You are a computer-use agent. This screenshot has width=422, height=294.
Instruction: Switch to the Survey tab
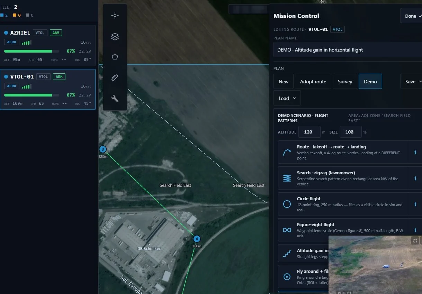tap(345, 82)
